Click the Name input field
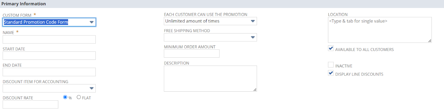 pos(49,39)
